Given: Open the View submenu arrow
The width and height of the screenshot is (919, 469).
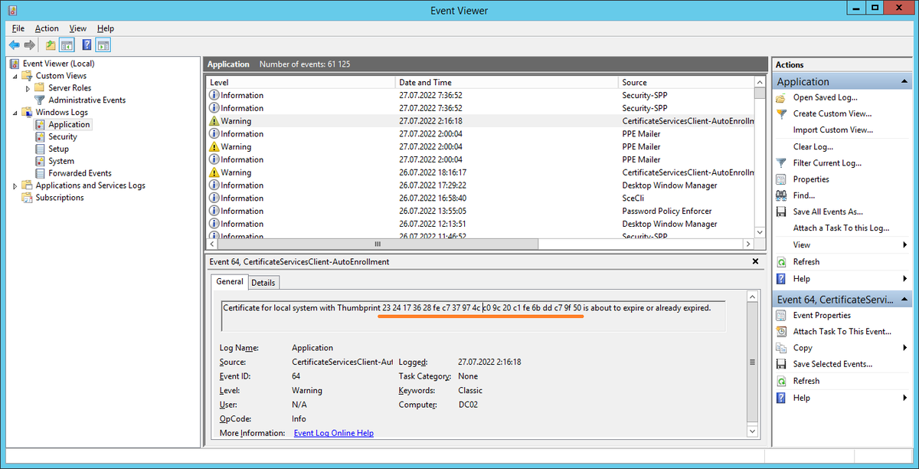Looking at the screenshot, I should (905, 245).
